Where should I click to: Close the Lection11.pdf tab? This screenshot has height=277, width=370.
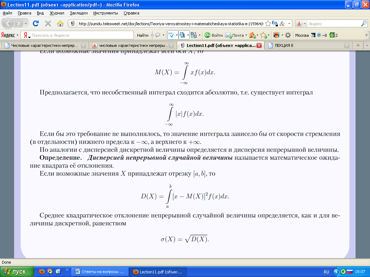pos(259,45)
